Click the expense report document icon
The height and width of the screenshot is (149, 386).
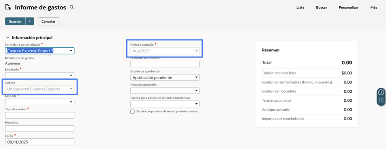click(x=8, y=7)
